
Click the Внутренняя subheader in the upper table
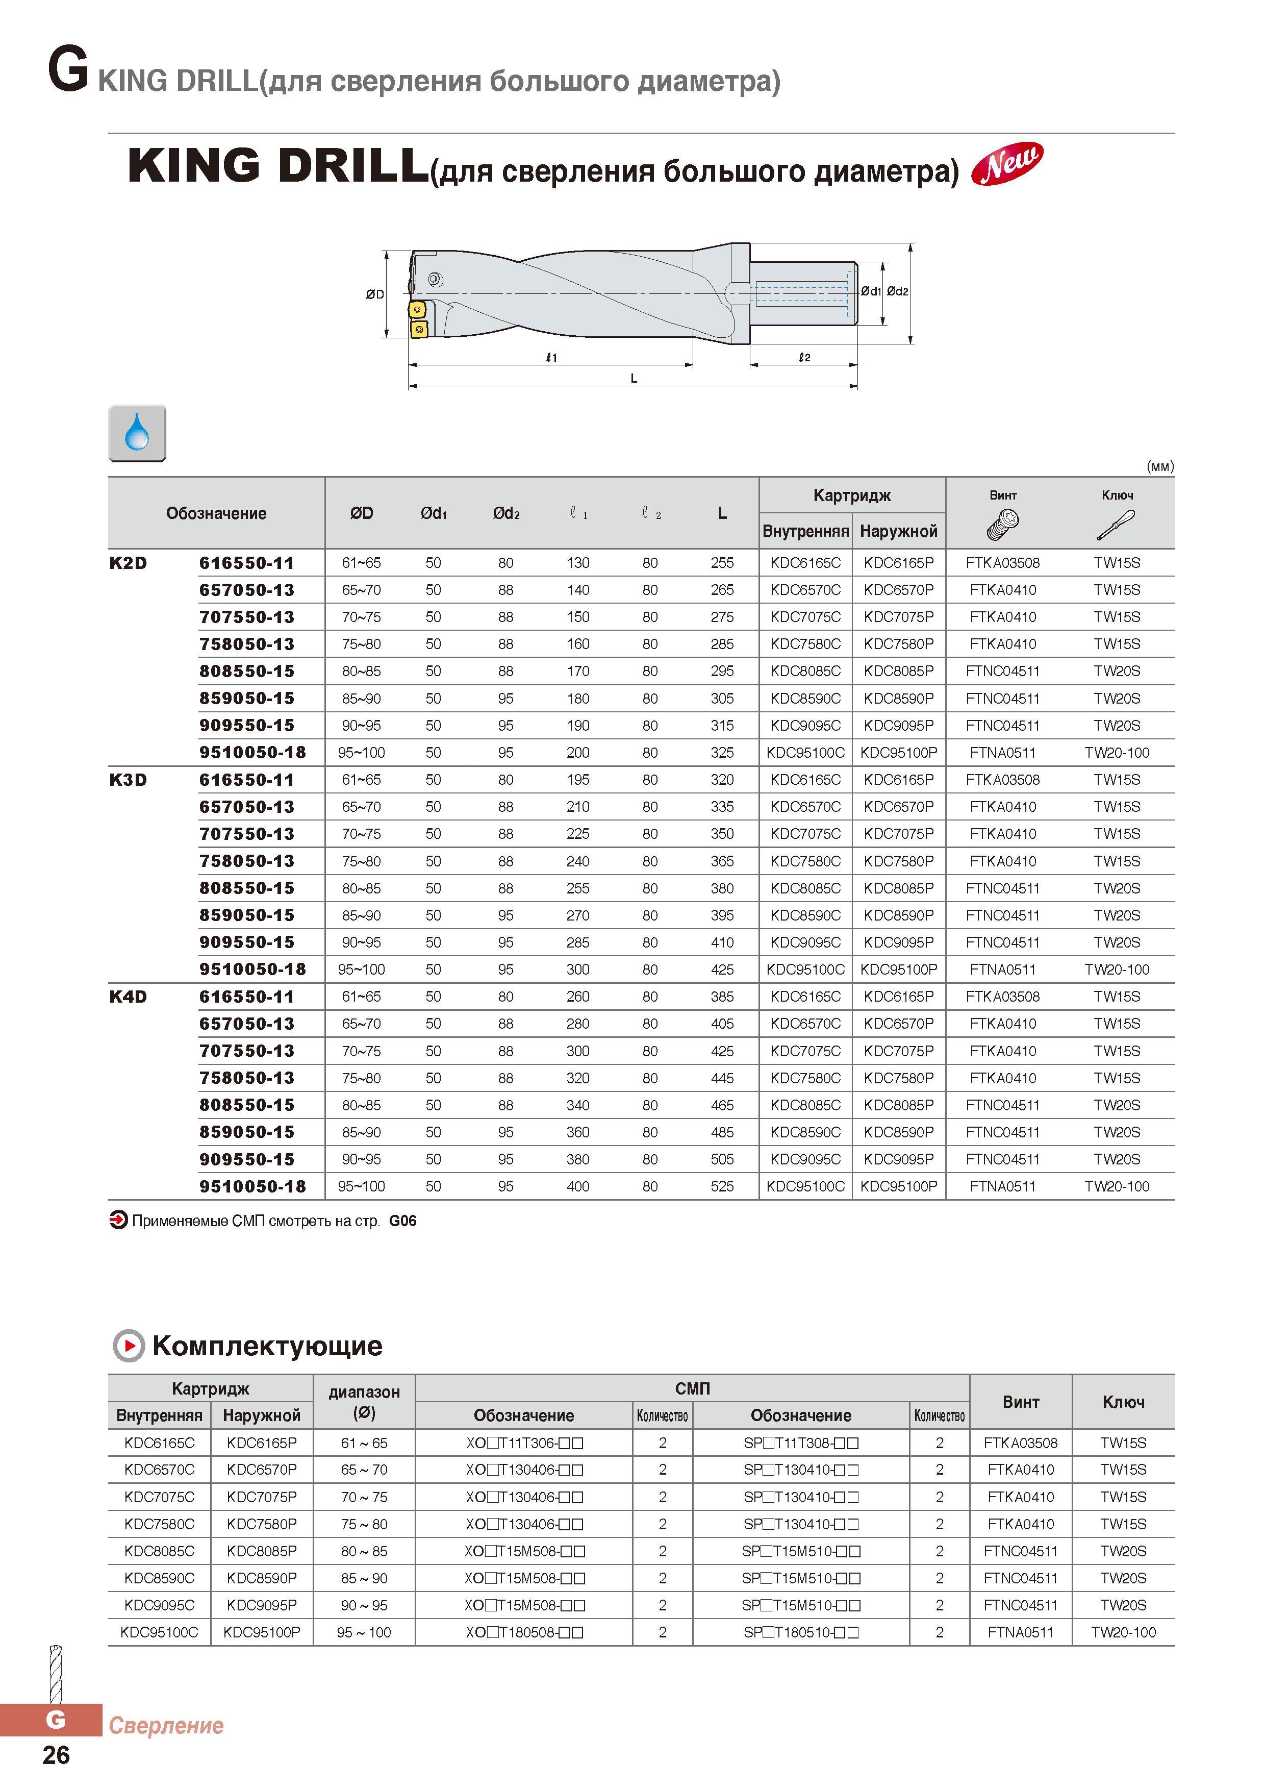[805, 531]
